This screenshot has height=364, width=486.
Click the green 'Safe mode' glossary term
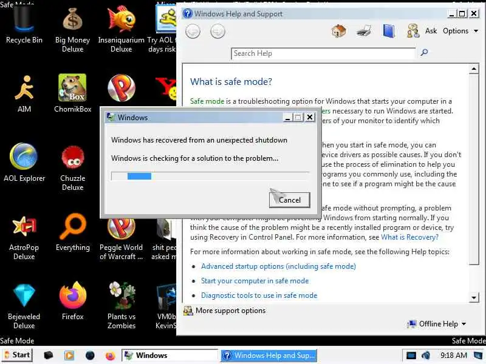207,101
